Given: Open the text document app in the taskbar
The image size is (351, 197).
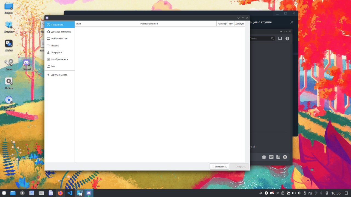Looking at the screenshot, I should tap(51, 193).
